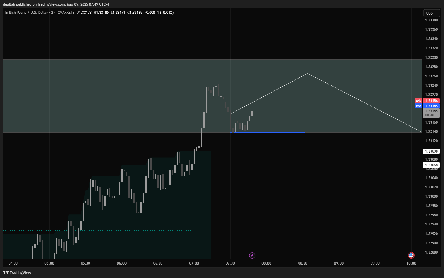Click the ICMARKETS broker label
This screenshot has width=444, height=278.
coord(66,13)
